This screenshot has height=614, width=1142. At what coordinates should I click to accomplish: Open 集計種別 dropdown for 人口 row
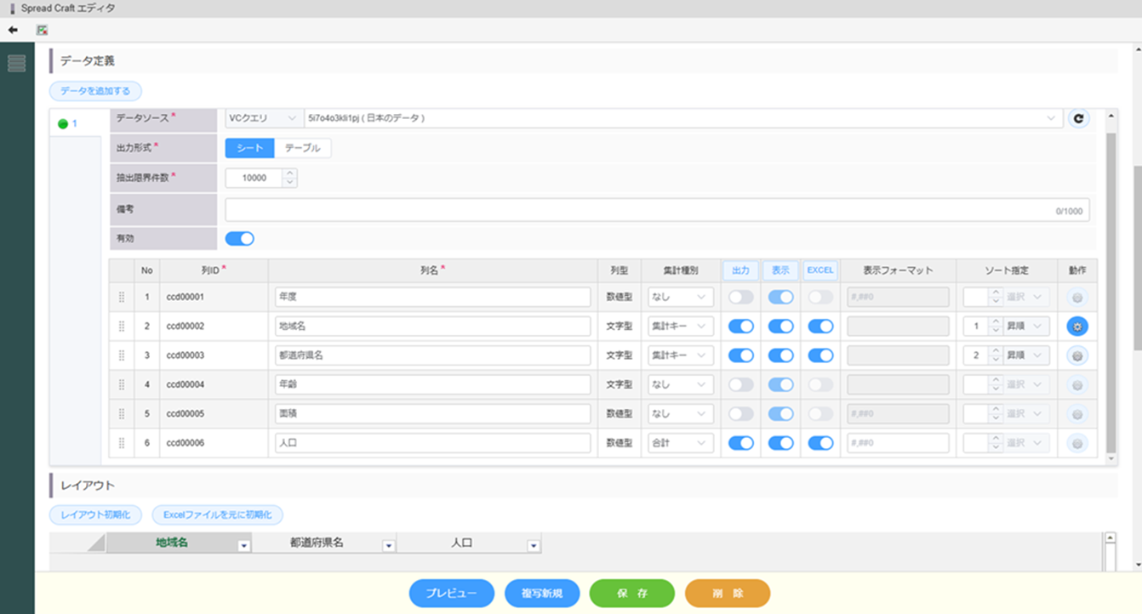point(681,443)
